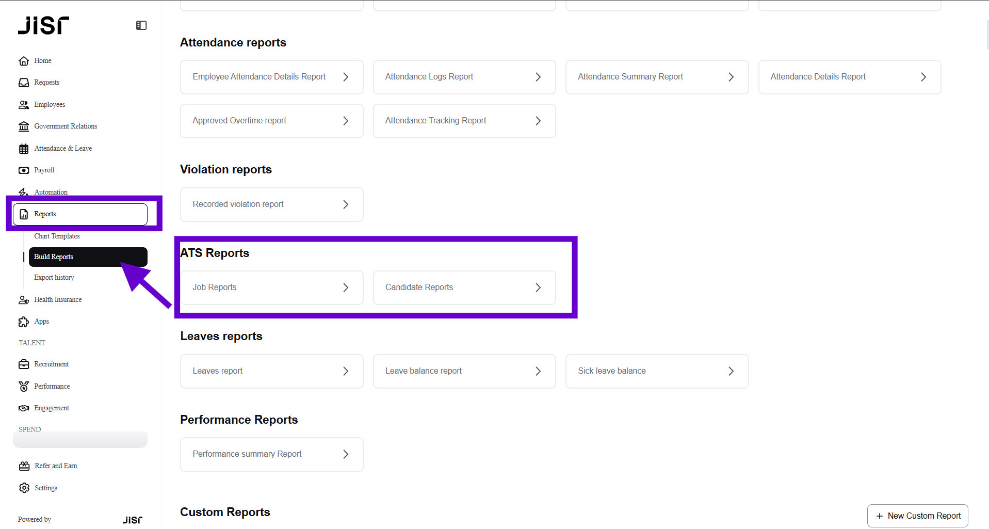
Task: Click the Requests inbox icon
Action: coord(24,83)
